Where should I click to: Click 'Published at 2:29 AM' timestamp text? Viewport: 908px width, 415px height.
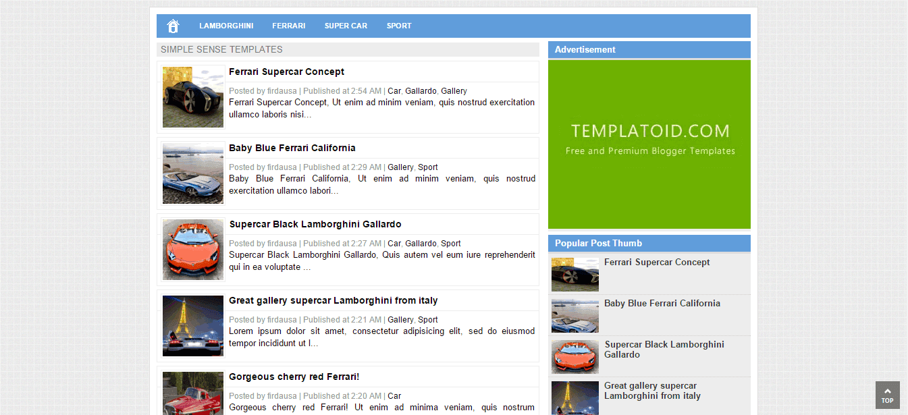[342, 167]
